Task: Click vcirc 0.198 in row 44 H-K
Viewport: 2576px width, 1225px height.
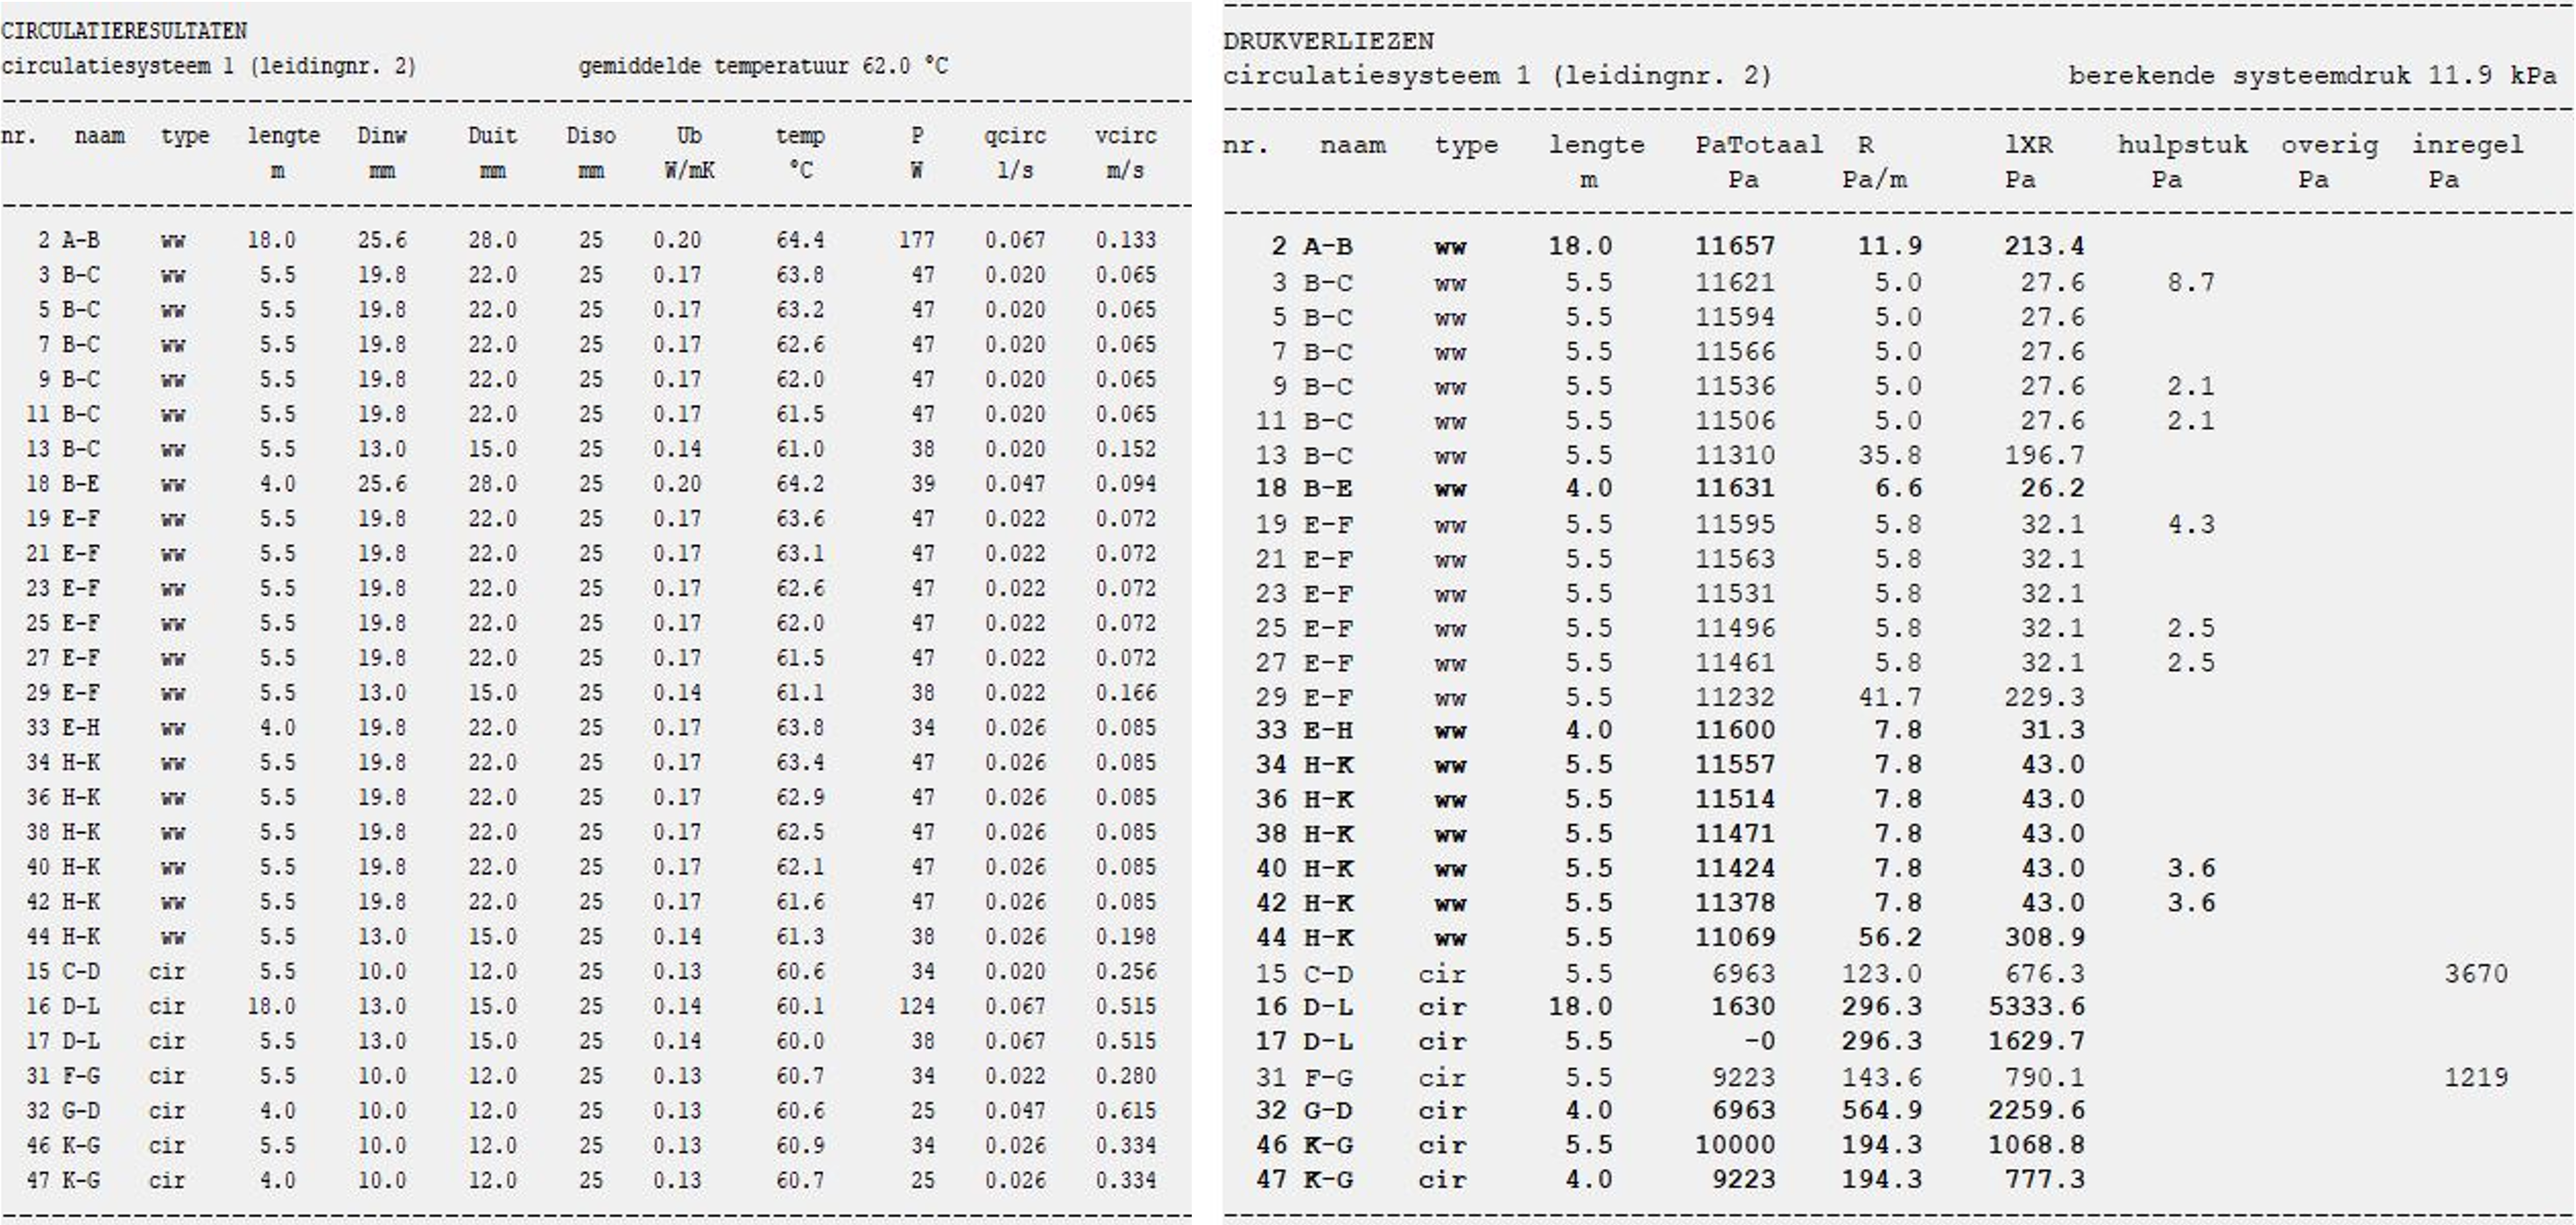Action: [1125, 936]
